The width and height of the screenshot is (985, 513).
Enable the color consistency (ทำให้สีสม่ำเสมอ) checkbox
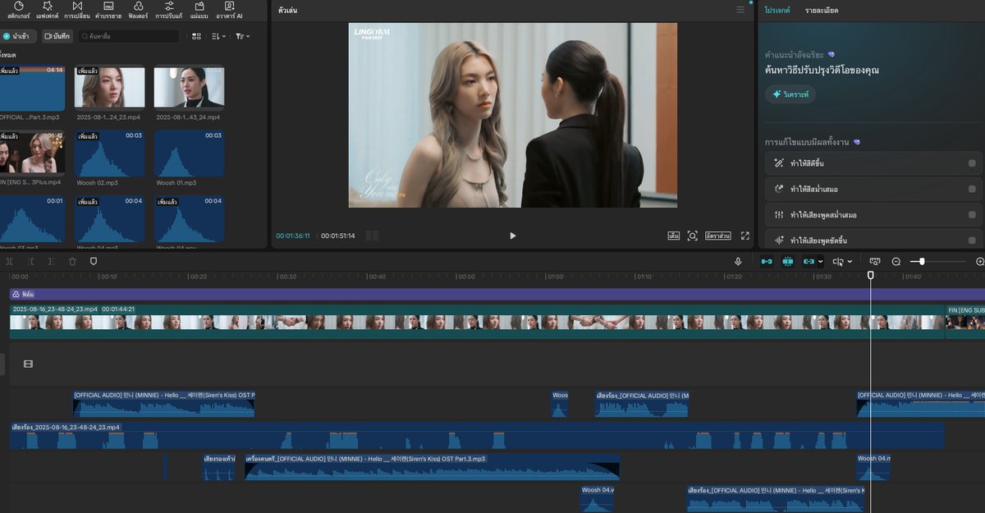coord(972,189)
